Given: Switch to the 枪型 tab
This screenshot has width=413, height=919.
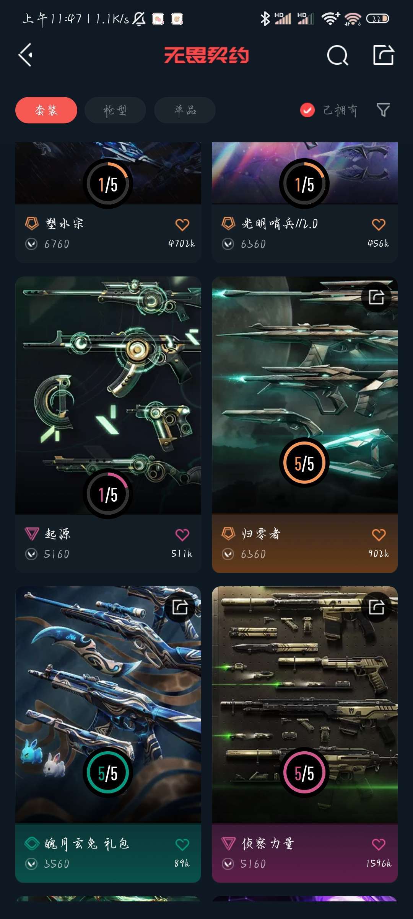Looking at the screenshot, I should [x=115, y=110].
